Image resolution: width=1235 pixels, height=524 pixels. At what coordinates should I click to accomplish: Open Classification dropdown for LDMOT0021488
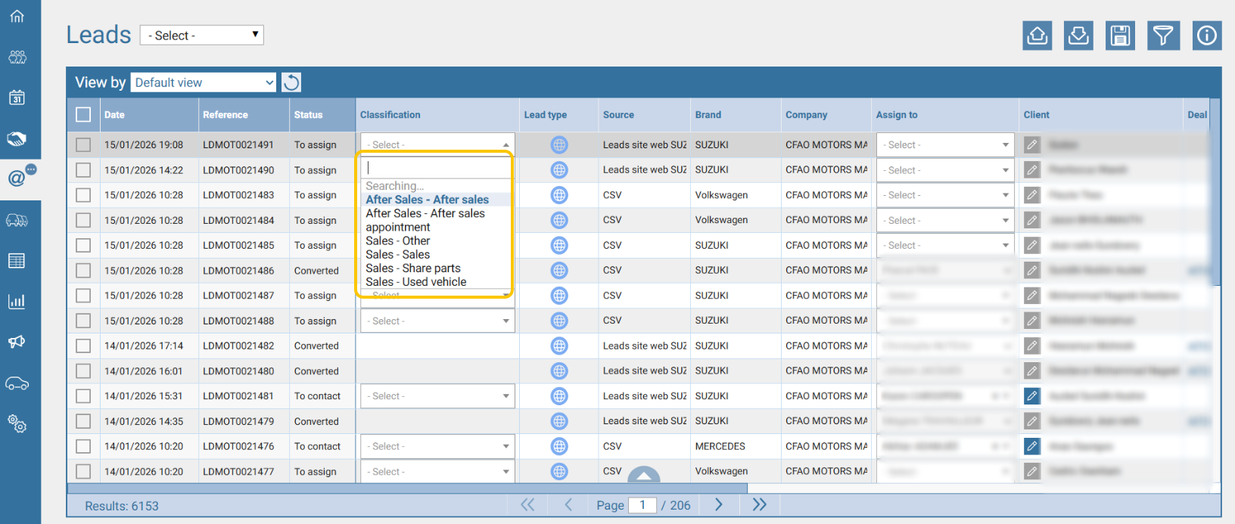[x=437, y=321]
